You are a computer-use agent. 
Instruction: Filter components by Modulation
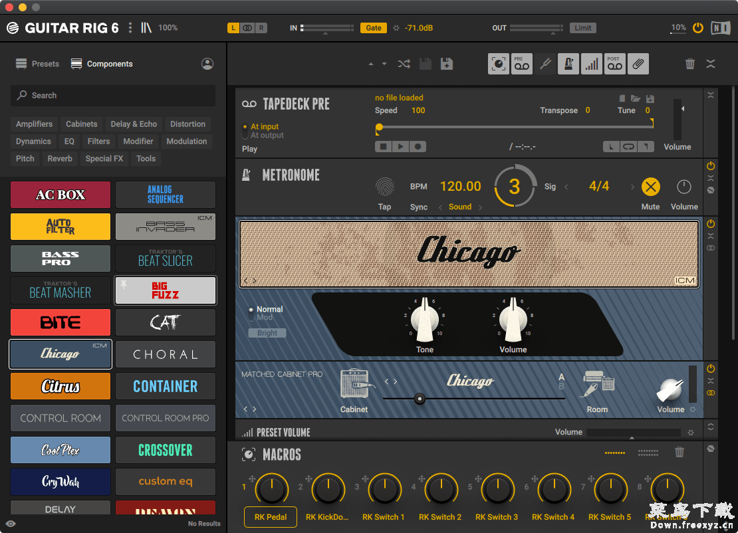click(186, 141)
